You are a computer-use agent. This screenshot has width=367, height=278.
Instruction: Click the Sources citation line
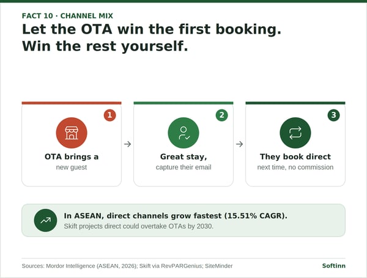coord(127,266)
